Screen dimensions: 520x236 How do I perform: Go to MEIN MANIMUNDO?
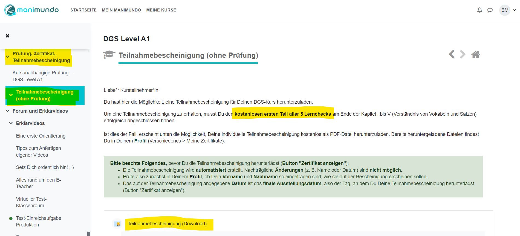(x=121, y=10)
